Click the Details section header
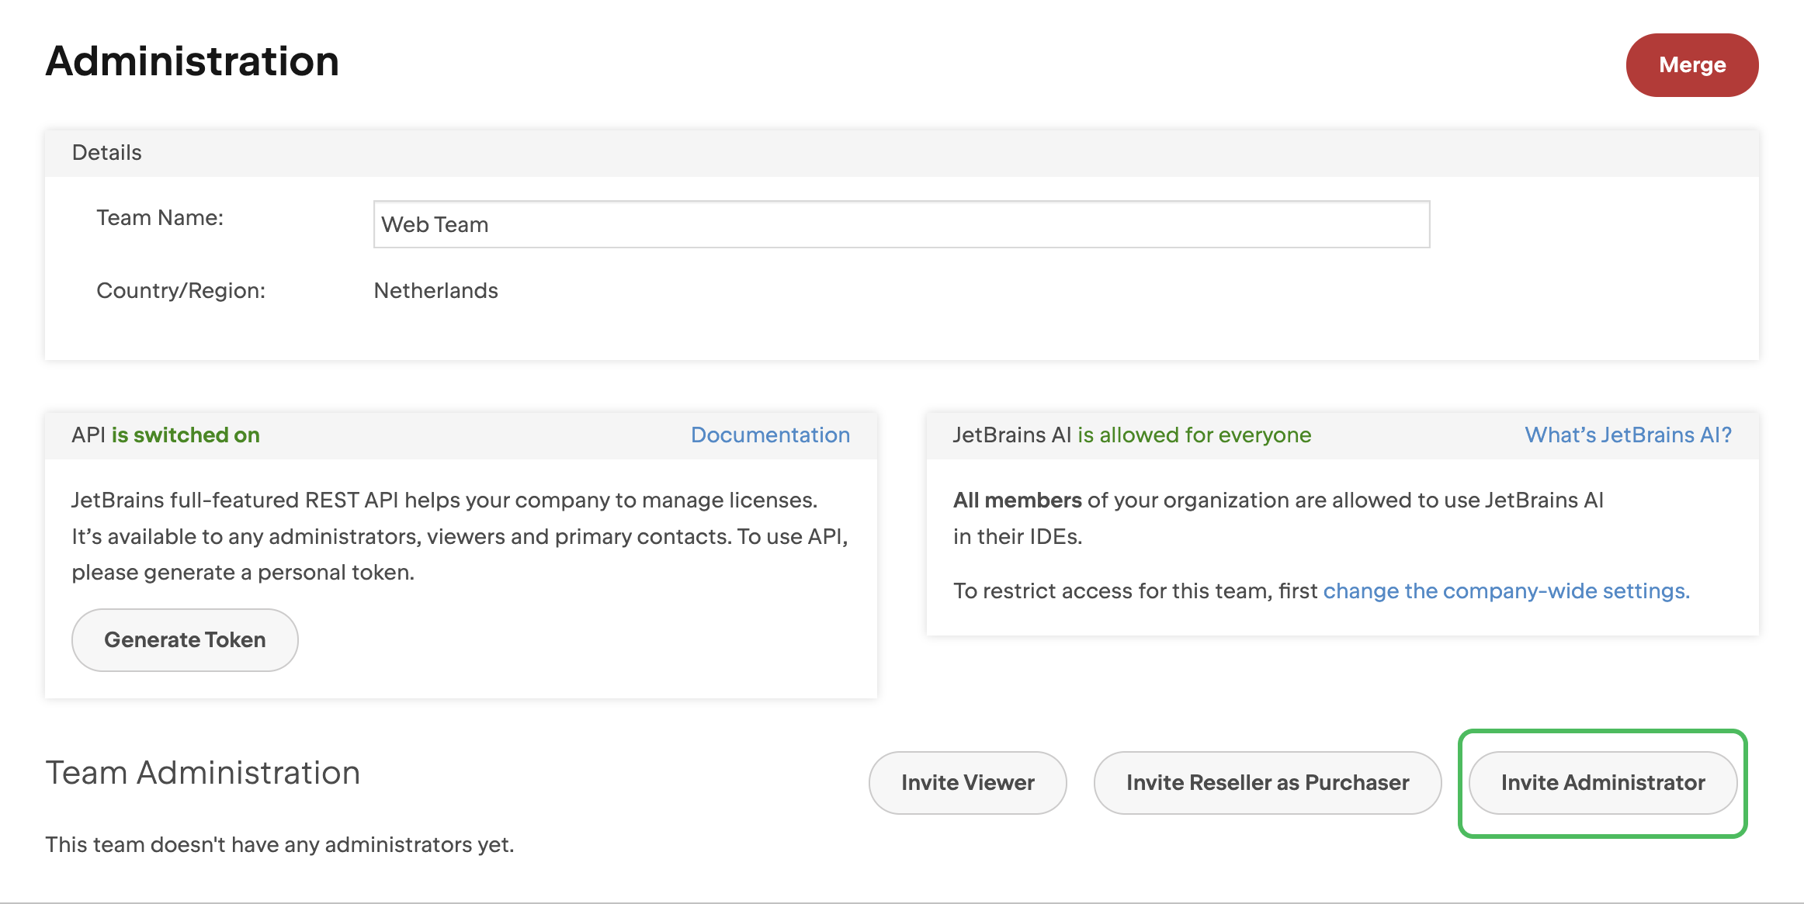 [x=107, y=152]
